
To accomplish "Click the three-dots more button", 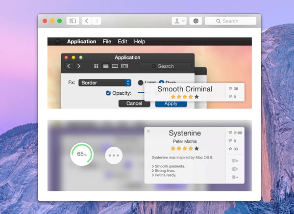I will click(x=114, y=156).
